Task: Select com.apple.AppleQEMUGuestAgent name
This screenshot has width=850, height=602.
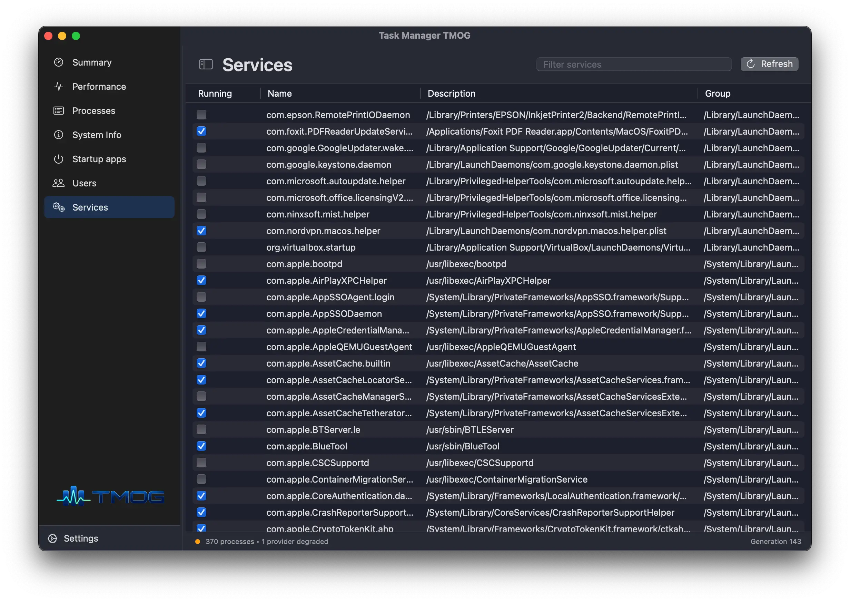Action: click(x=339, y=347)
